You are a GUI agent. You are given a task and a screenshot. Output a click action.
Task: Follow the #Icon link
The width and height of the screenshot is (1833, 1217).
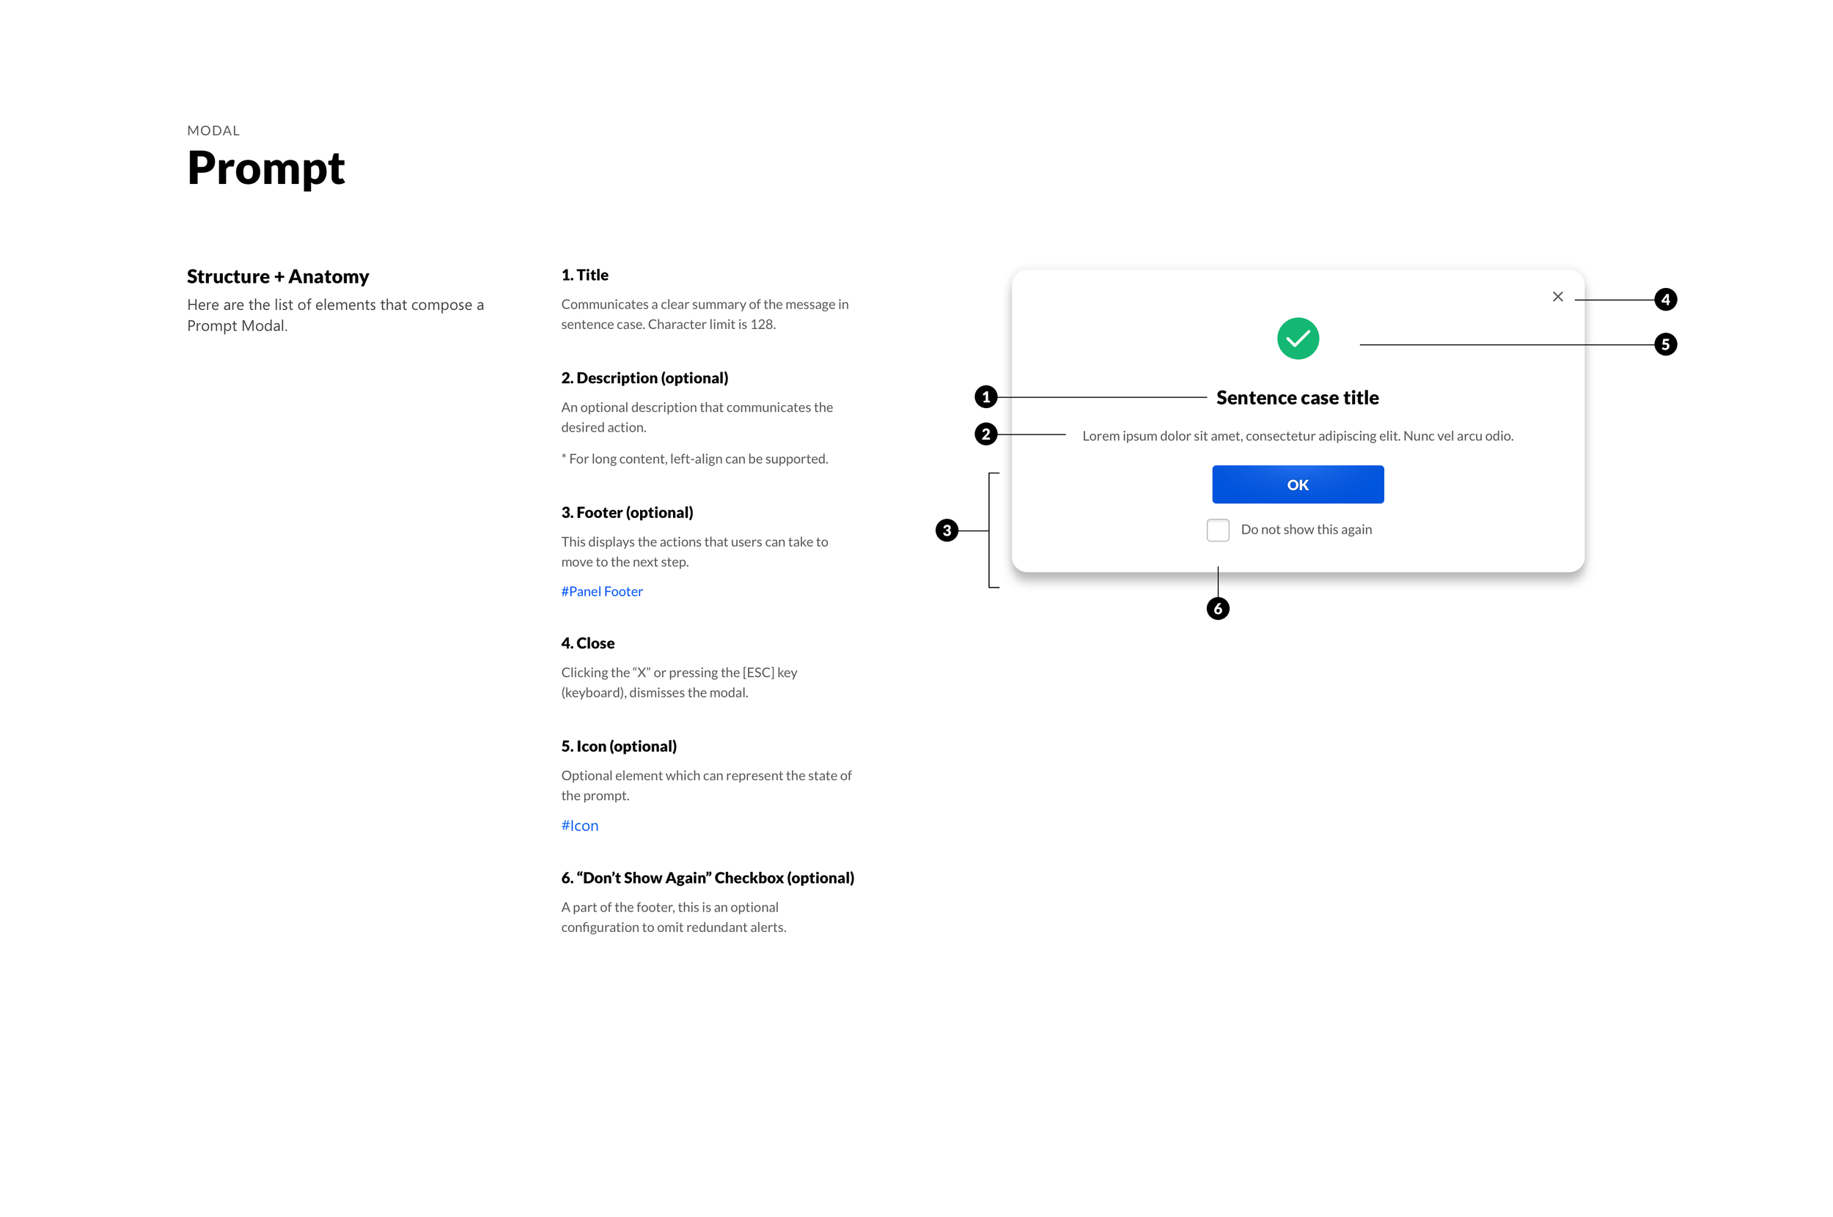click(x=579, y=826)
